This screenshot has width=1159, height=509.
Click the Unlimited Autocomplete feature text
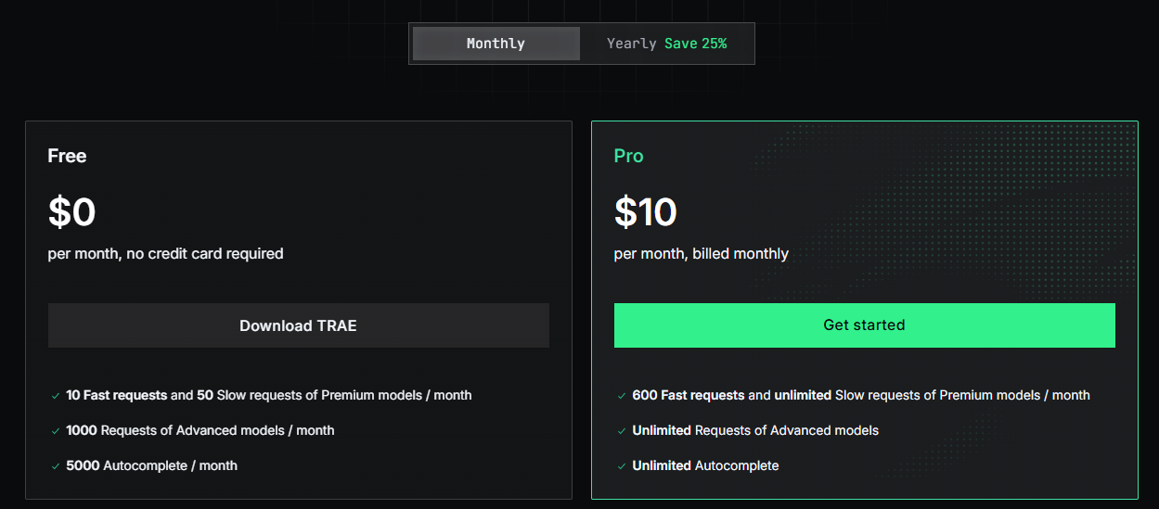tap(705, 465)
